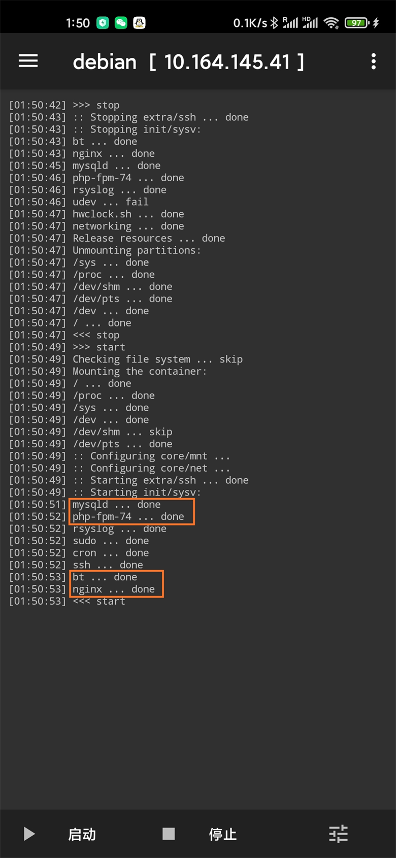Tap the battery 97 indicator
The image size is (396, 858).
click(357, 23)
